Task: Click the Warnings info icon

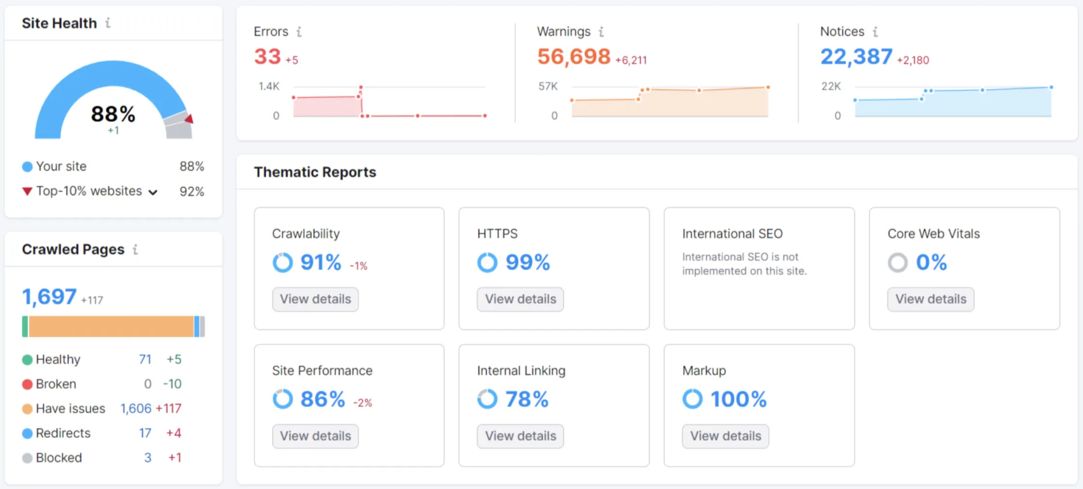Action: pyautogui.click(x=601, y=31)
